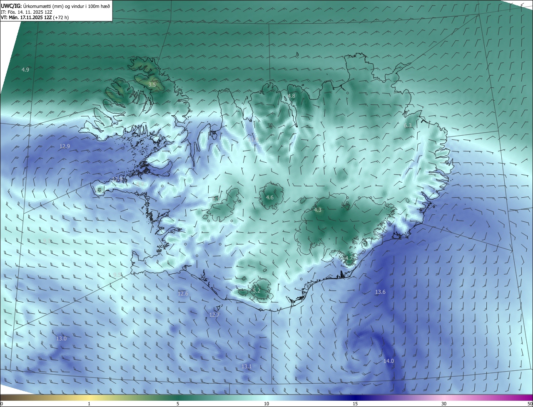The width and height of the screenshot is (533, 407).
Task: Click the 5 tick on the colour legend
Action: pyautogui.click(x=178, y=404)
